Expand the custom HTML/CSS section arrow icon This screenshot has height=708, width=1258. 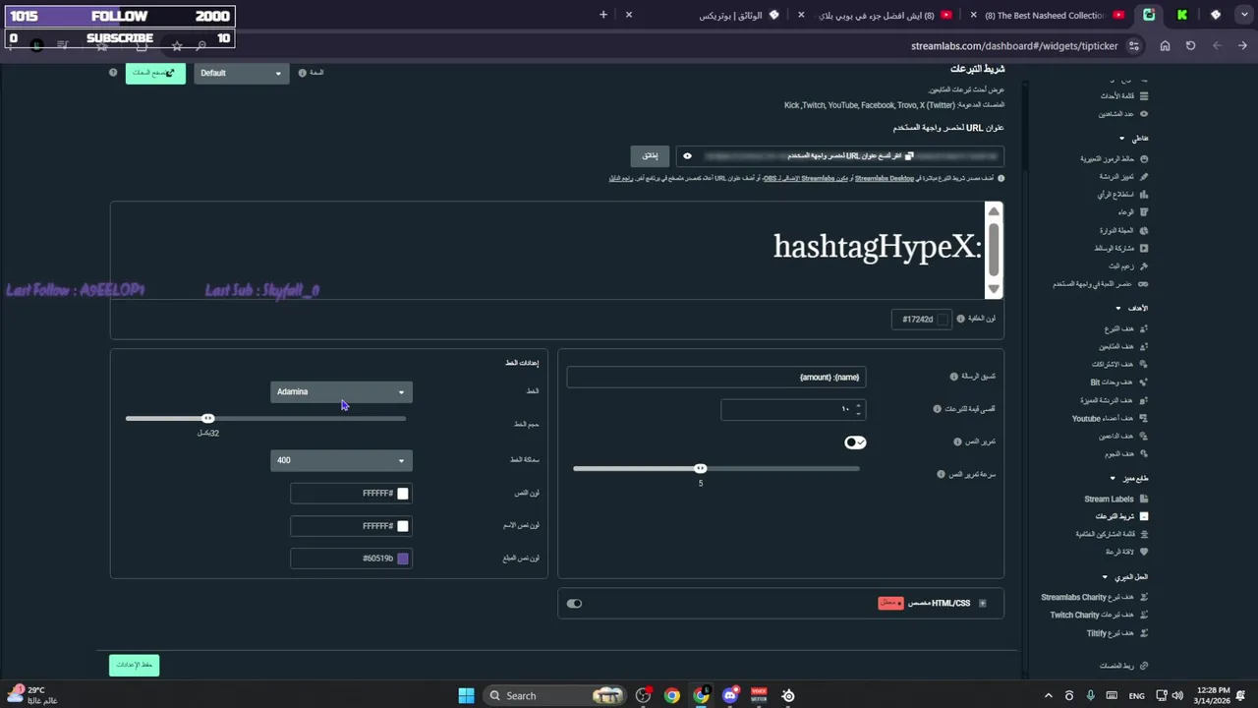[x=982, y=604]
